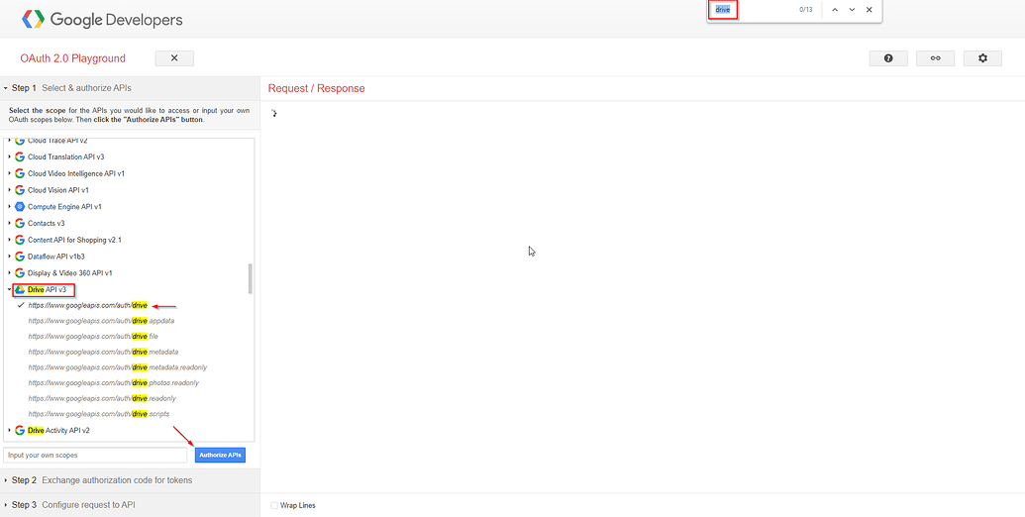Deselect the checked auth/drive scope
The width and height of the screenshot is (1025, 517).
click(x=88, y=305)
